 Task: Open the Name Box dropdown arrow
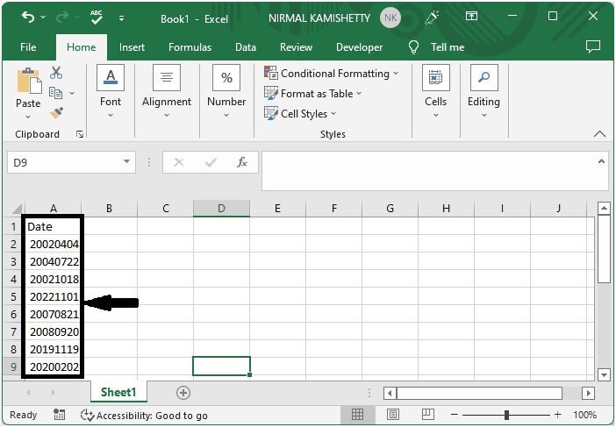126,161
